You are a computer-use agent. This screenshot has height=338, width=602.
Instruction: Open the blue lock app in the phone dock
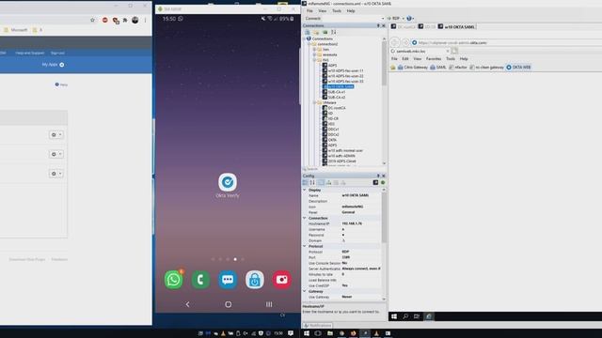[x=255, y=280]
